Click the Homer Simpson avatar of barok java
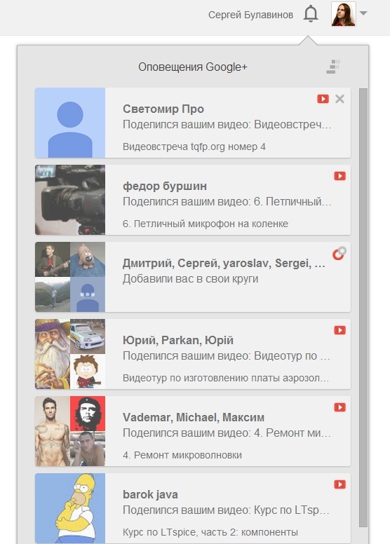The height and width of the screenshot is (544, 390). 70,508
